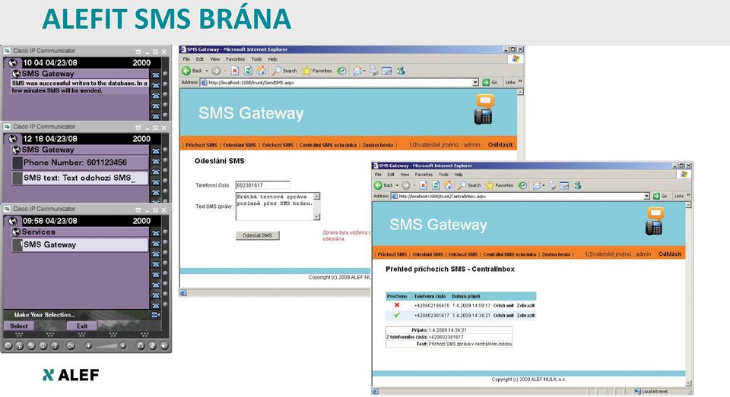This screenshot has width=730, height=397.
Task: Click speaker button on bottom Cisco IP Communicator
Action: pyautogui.click(x=164, y=345)
